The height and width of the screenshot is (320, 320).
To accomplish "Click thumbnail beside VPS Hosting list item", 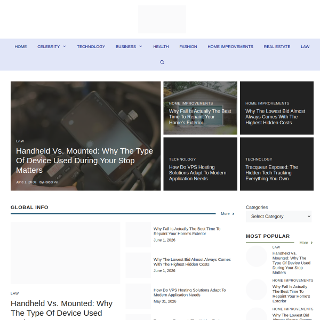I will [x=138, y=296].
